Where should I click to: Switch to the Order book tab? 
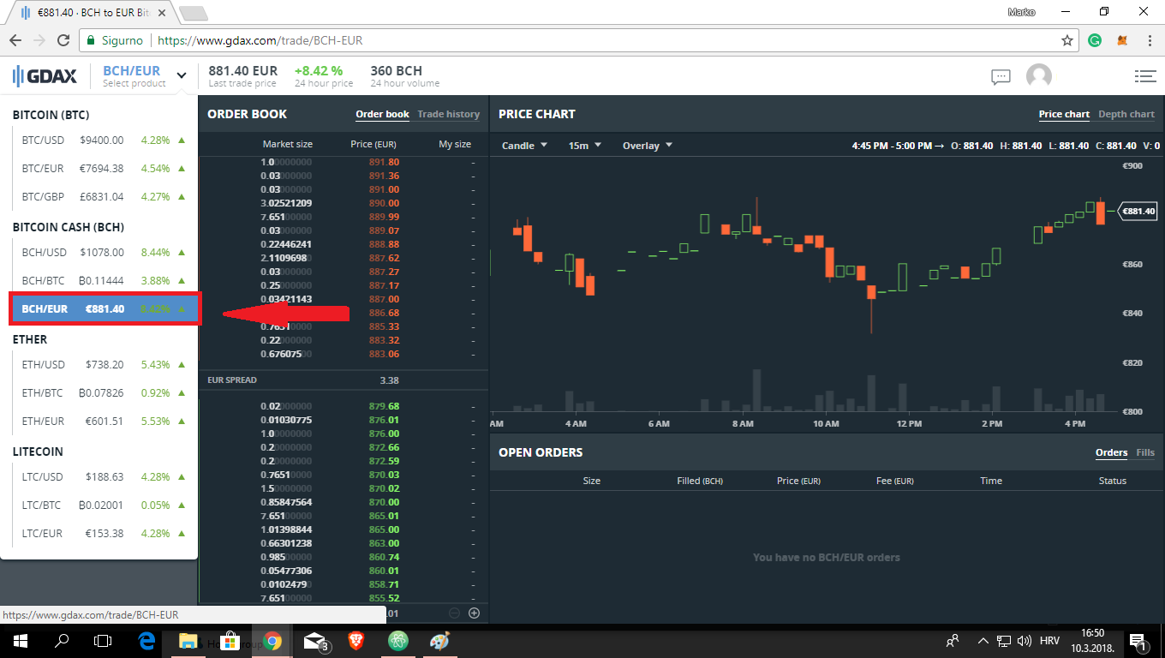coord(383,114)
